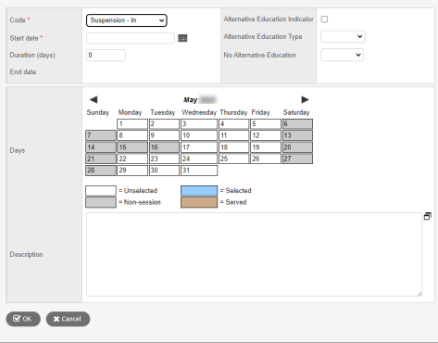Viewport: 438px width, 343px height.
Task: Click non-session day 14 (Sunday)
Action: click(101, 147)
